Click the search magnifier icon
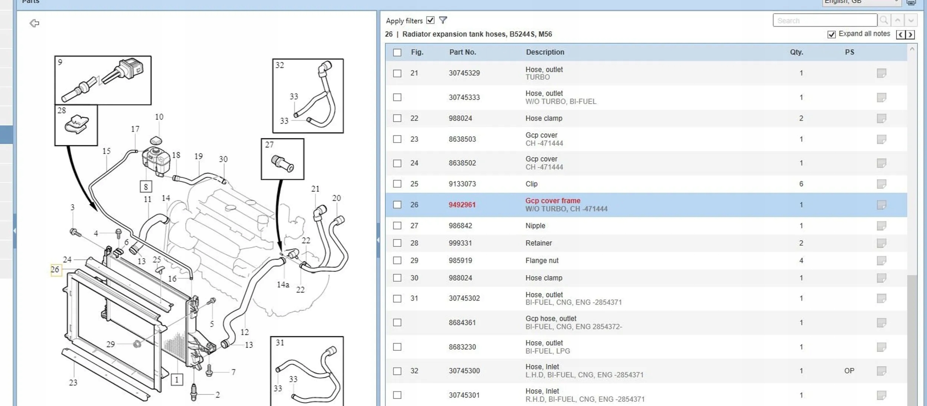This screenshot has height=406, width=927. 884,20
